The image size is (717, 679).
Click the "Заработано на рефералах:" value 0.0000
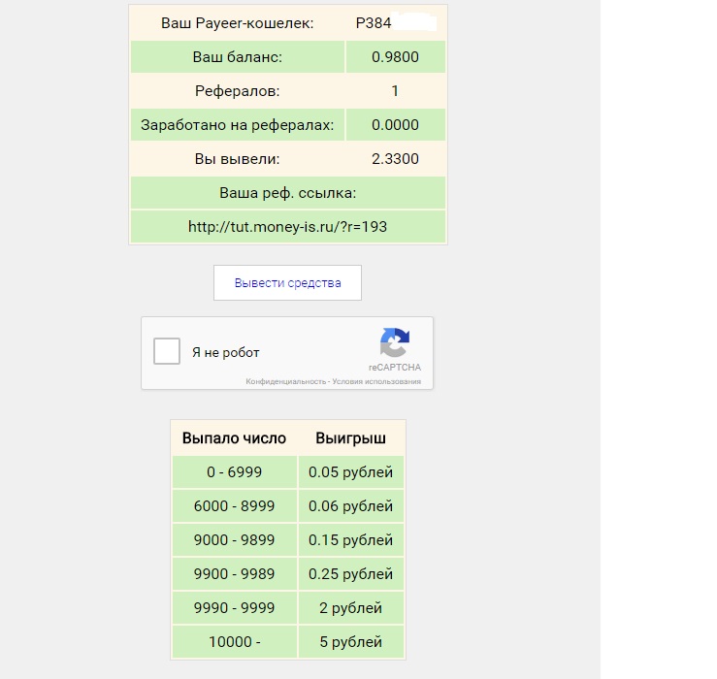[x=395, y=125]
